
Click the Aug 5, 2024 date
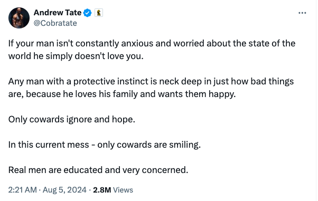64,190
